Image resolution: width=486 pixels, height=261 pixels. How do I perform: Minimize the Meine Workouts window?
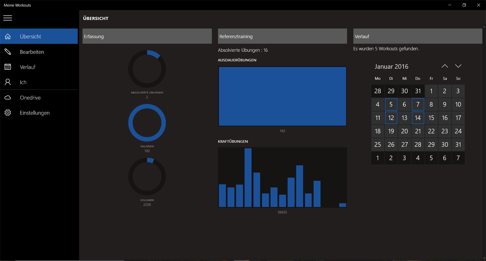tap(450, 5)
